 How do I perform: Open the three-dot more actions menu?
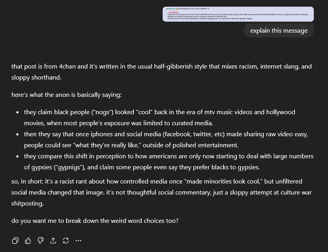click(78, 241)
